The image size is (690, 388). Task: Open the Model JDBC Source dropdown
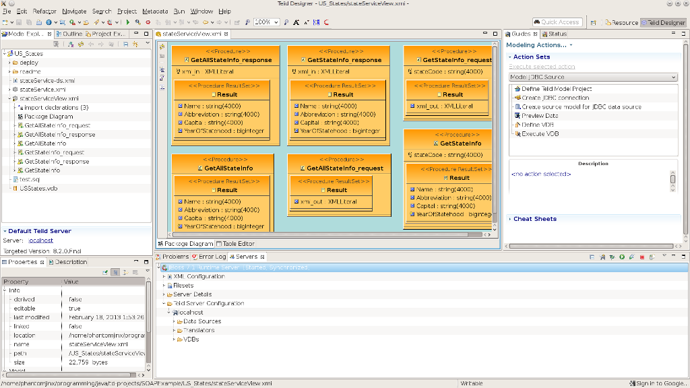pos(593,77)
